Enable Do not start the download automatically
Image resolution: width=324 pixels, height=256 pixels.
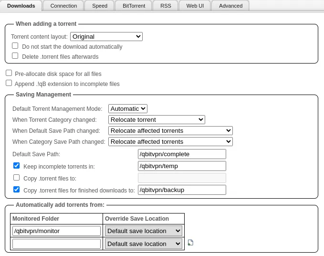point(15,46)
